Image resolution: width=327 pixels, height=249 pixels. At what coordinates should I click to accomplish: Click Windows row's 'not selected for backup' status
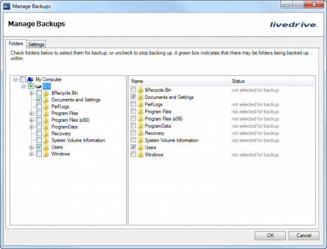[x=255, y=155]
